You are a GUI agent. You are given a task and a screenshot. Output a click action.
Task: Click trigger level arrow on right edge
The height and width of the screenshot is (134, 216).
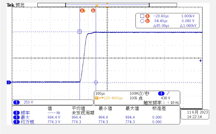coord(200,61)
